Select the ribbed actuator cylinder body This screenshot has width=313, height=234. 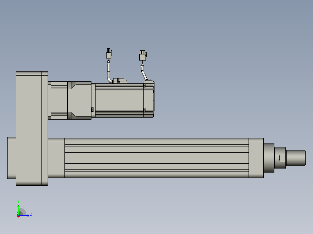(156, 158)
